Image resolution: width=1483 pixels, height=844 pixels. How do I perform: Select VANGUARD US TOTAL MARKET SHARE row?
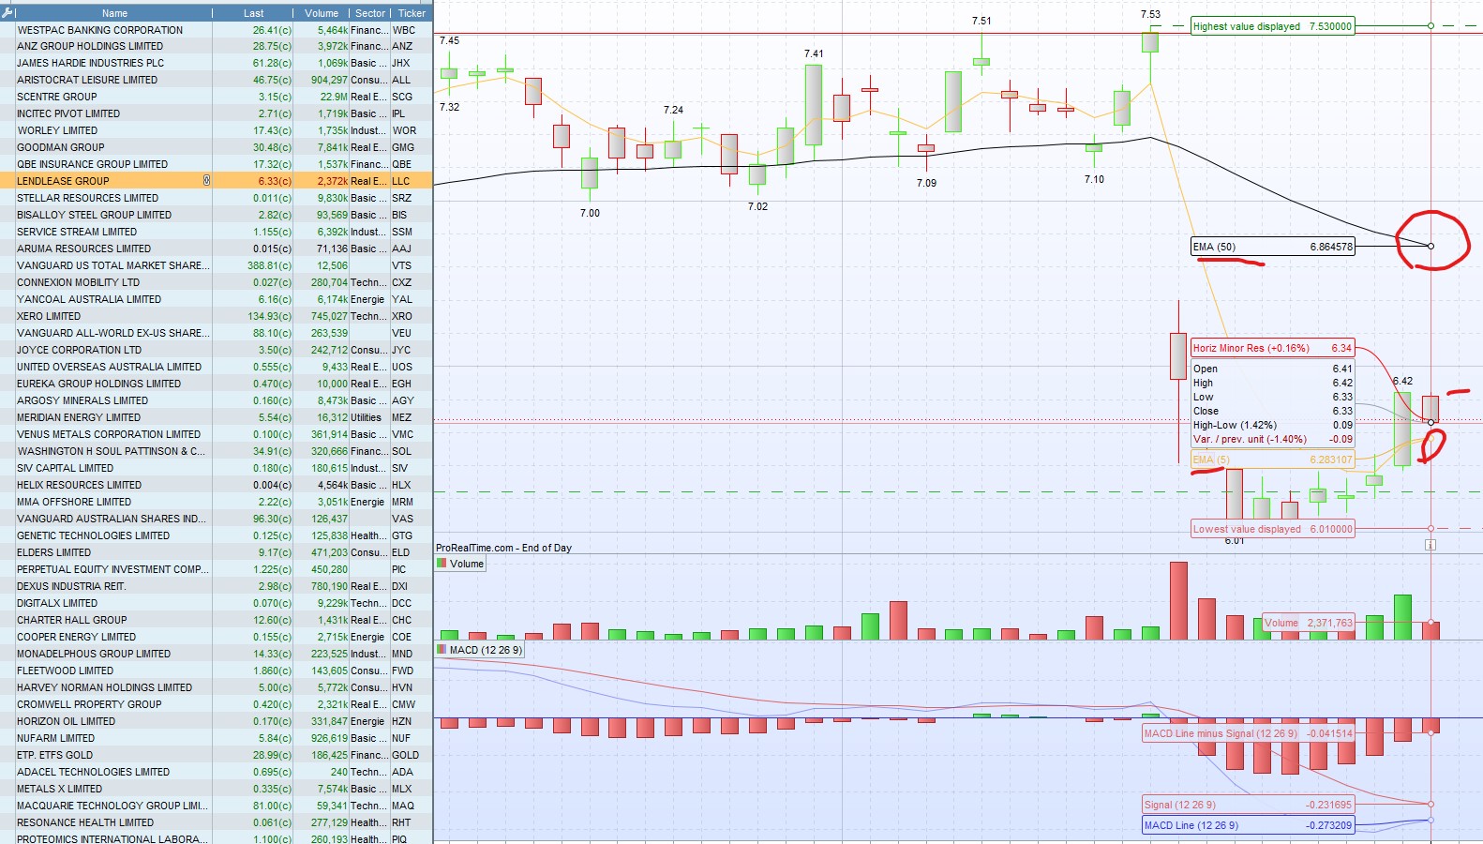click(x=216, y=265)
